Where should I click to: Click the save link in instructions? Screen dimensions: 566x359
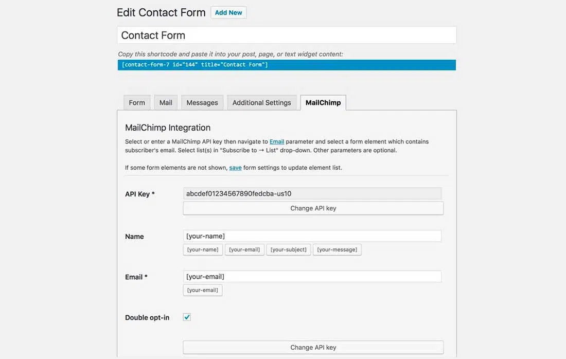[x=235, y=168]
